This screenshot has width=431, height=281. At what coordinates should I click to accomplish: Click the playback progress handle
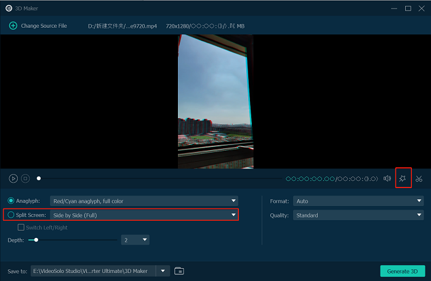(x=39, y=178)
